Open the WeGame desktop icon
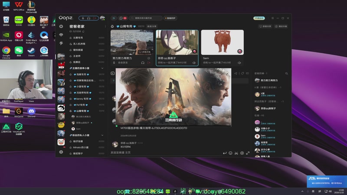This screenshot has height=195, width=347. coord(19,113)
